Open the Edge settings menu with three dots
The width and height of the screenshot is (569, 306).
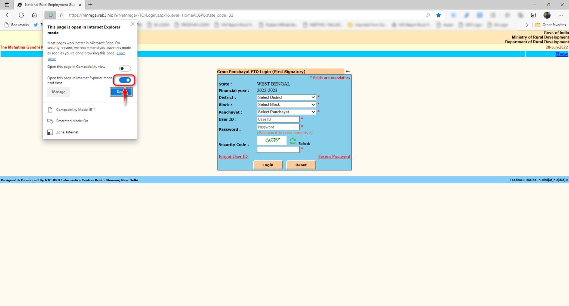click(560, 15)
